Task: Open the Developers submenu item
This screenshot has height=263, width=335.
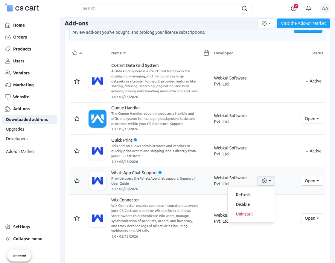Action: click(17, 139)
